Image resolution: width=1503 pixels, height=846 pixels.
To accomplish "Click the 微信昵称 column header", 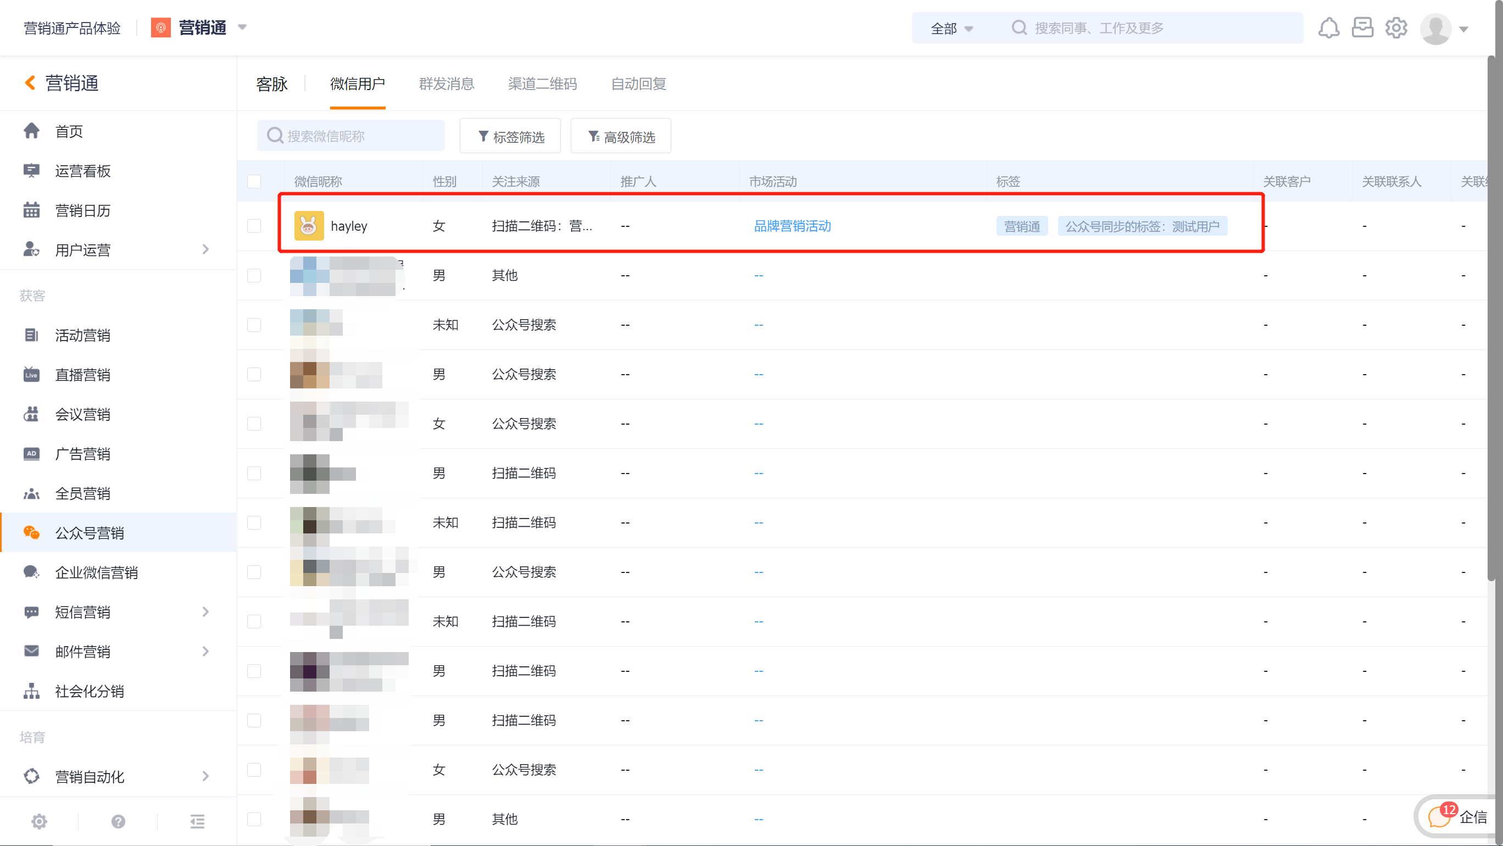I will [318, 181].
